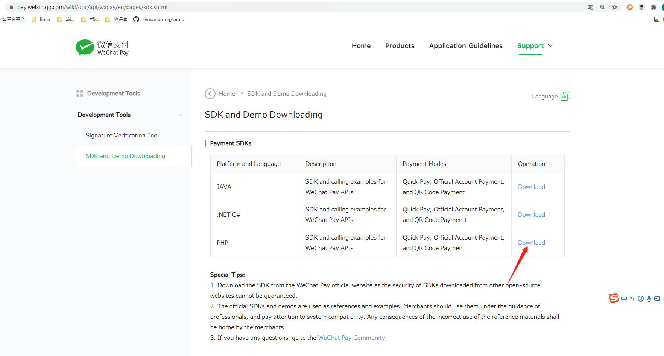Open the IME emoji smiley panel
664x356 pixels.
tap(641, 299)
